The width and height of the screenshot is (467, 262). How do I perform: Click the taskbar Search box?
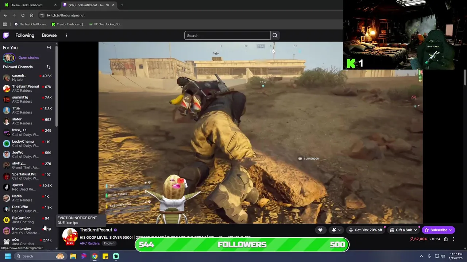(40, 256)
